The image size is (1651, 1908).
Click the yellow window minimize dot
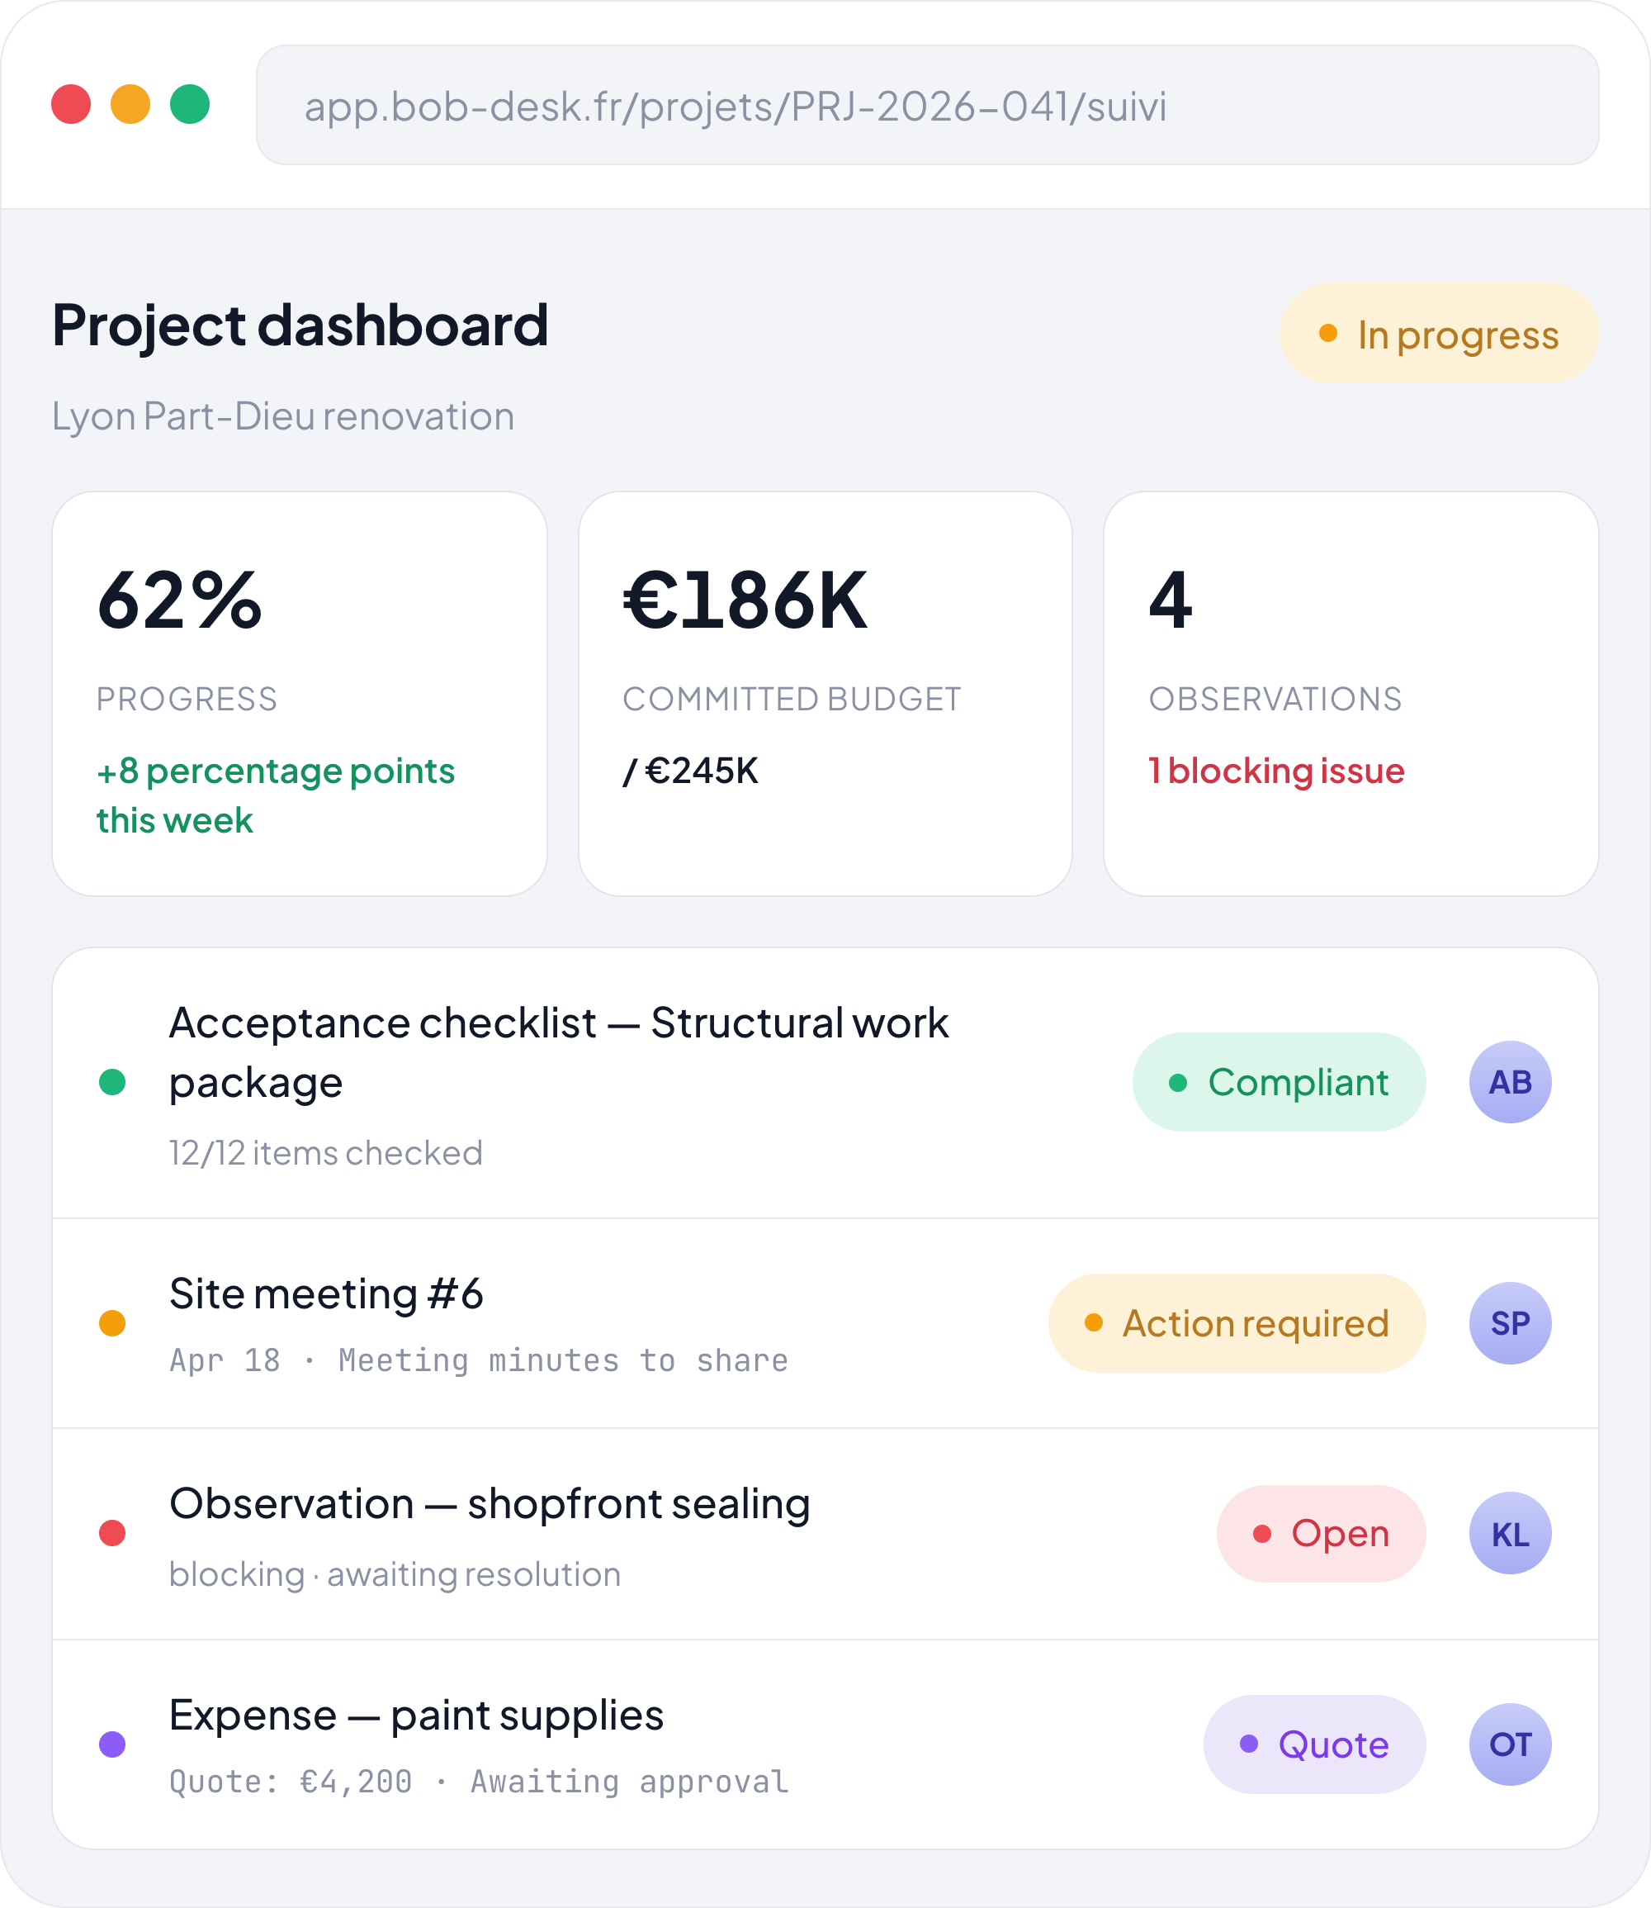pos(130,103)
